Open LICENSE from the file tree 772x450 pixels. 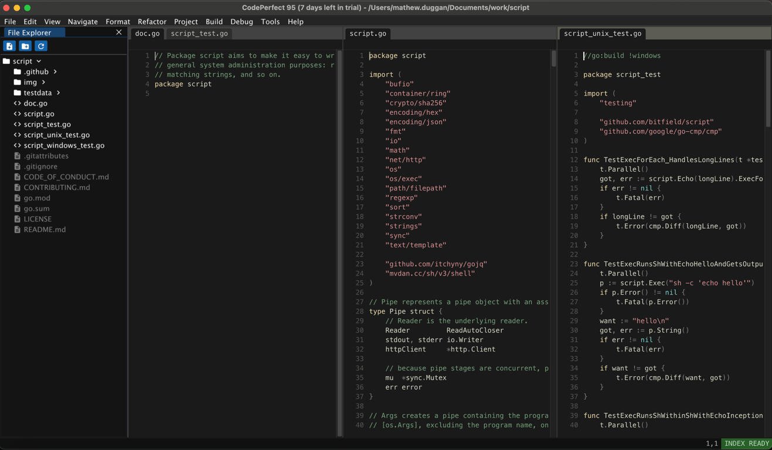pyautogui.click(x=38, y=219)
